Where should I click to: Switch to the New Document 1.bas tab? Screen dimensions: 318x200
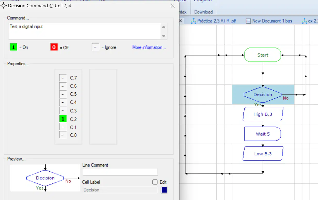coord(269,21)
